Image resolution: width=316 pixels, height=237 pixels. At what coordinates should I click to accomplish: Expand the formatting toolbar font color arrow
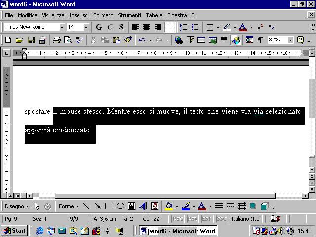click(x=251, y=27)
